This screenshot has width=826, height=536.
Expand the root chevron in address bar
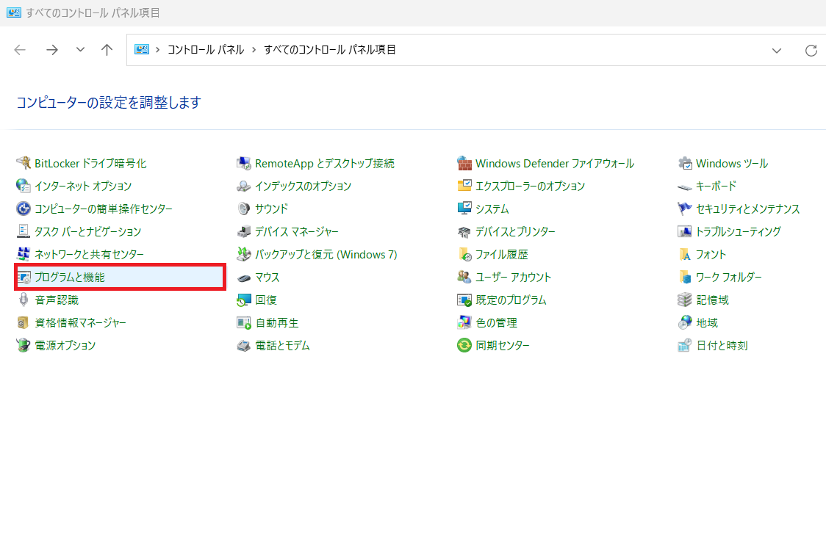(157, 49)
